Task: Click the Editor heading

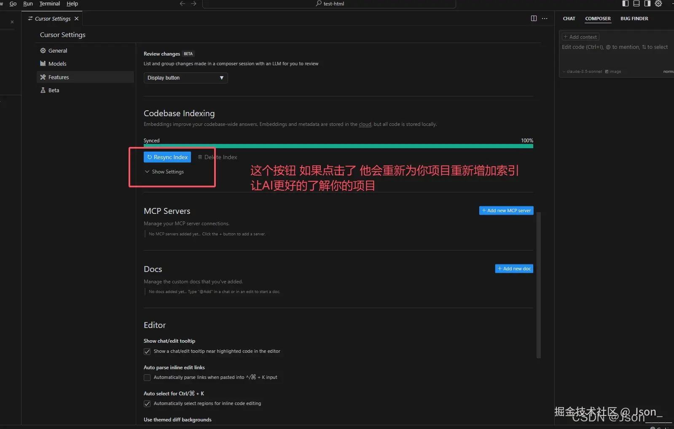Action: click(155, 325)
